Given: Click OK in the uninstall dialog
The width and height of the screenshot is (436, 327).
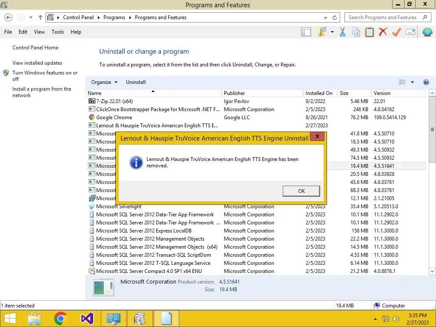Looking at the screenshot, I should pos(301,191).
